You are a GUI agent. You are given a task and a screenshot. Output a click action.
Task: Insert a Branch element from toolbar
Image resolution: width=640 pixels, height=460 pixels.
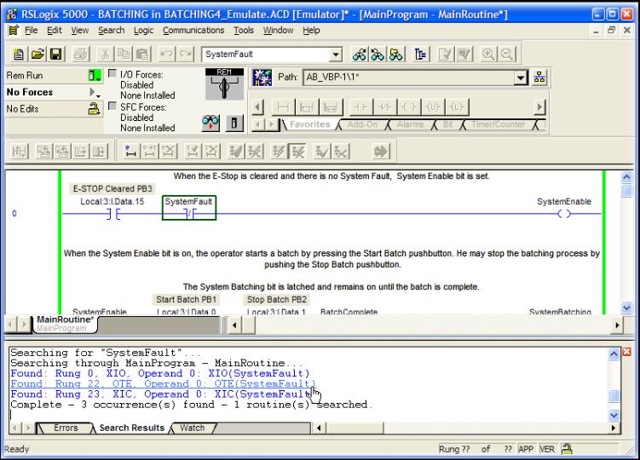(307, 107)
